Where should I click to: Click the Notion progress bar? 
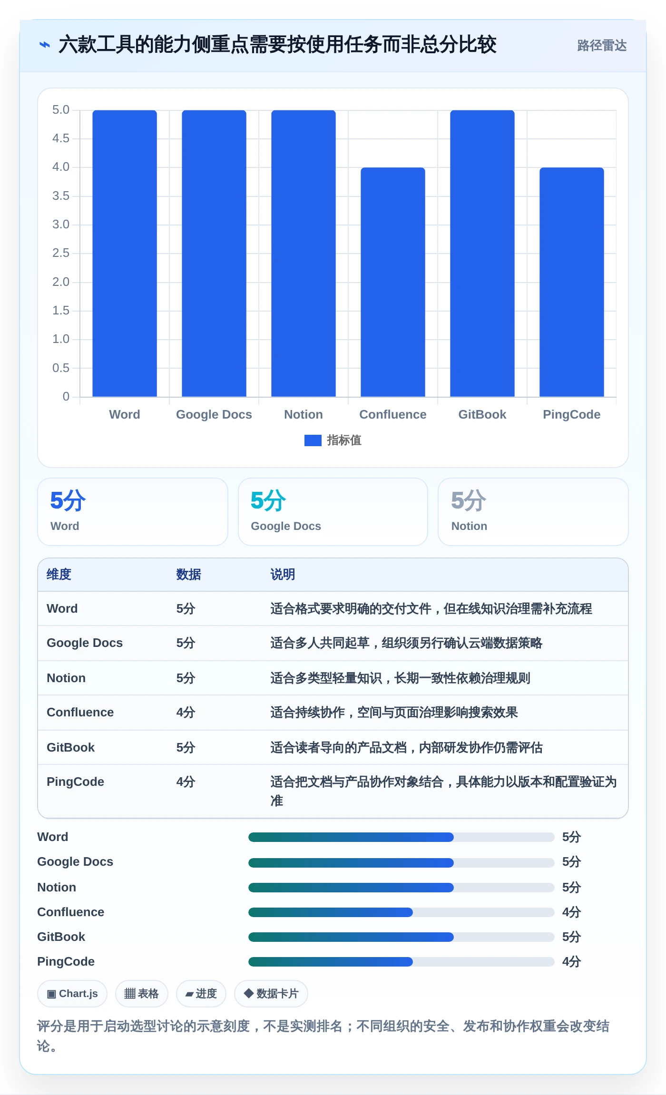pos(402,888)
